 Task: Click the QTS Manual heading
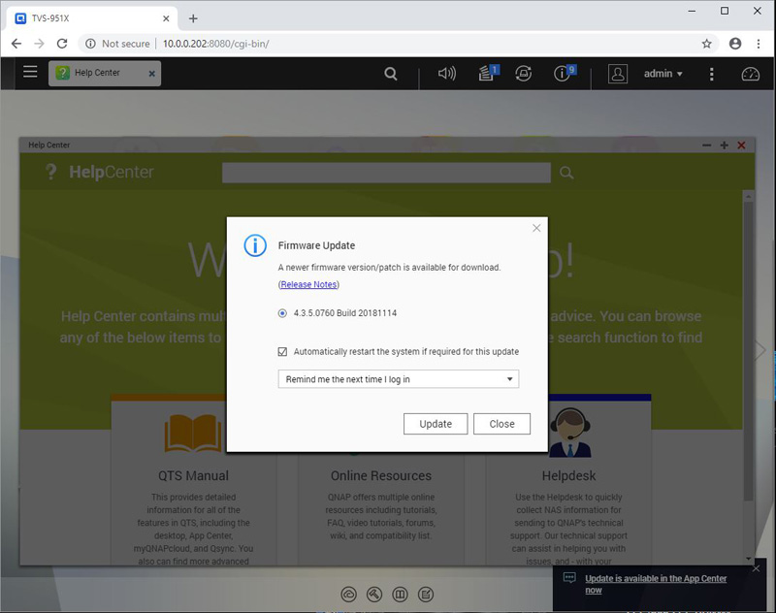point(193,476)
